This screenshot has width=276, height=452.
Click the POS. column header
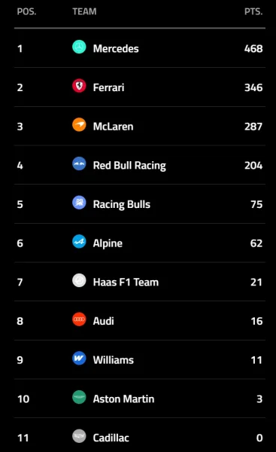26,11
